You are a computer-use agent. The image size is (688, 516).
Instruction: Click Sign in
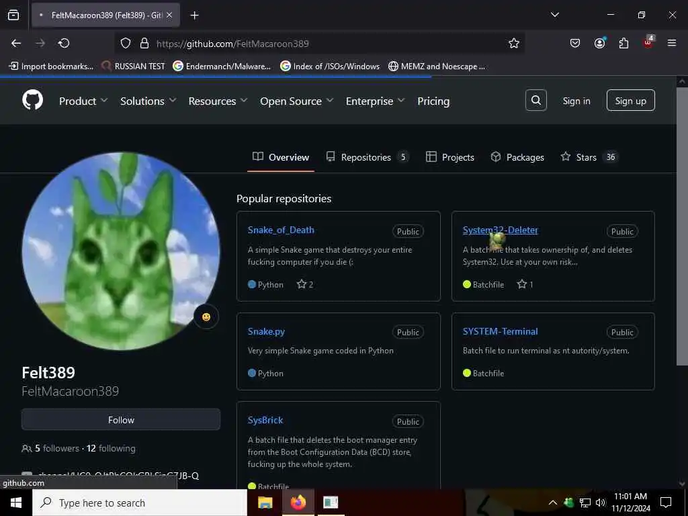576,101
